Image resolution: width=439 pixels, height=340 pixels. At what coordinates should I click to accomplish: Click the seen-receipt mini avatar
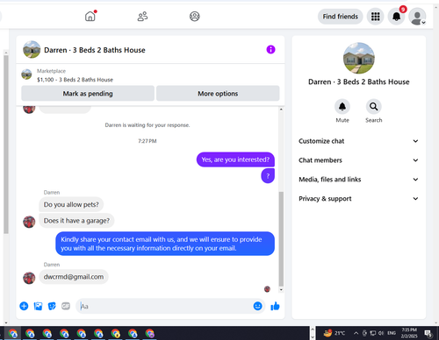pos(267,289)
